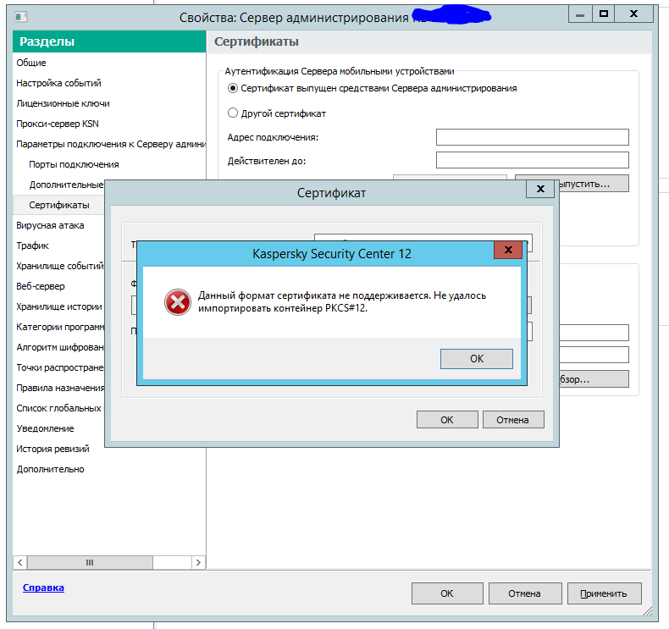Open Параметры подключения к Серверу section

pos(109,144)
